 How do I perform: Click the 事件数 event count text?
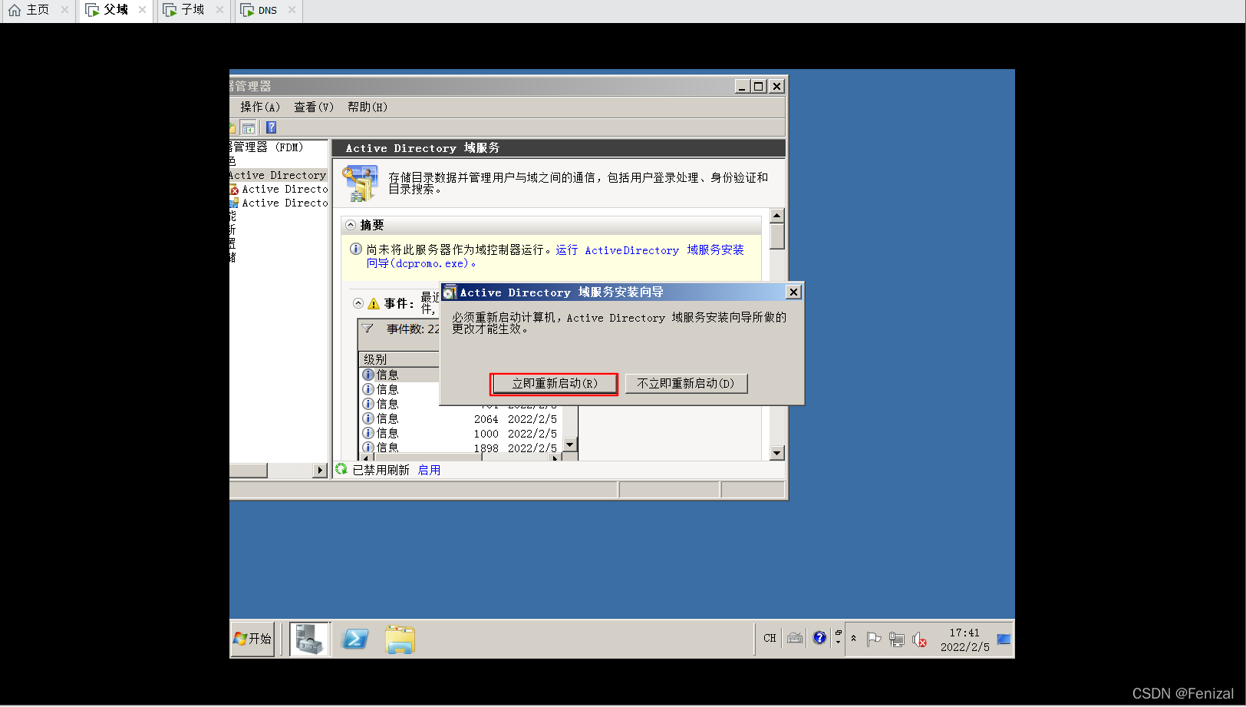(x=413, y=329)
